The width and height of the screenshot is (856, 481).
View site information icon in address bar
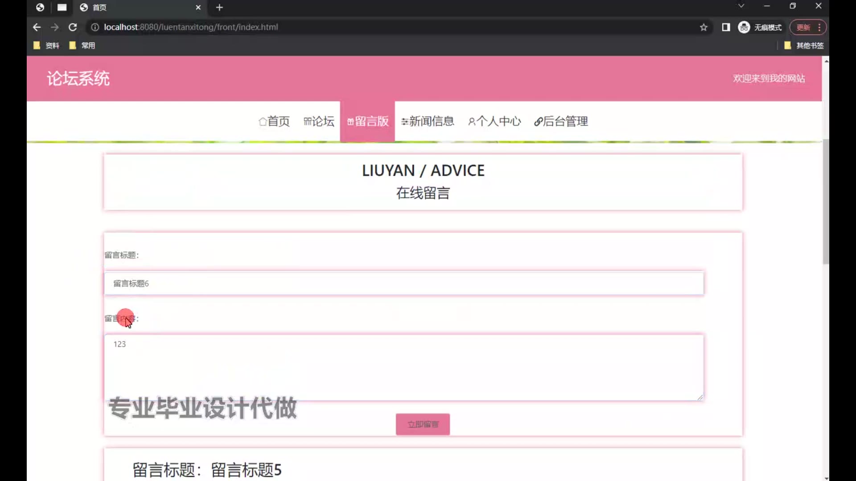coord(95,27)
